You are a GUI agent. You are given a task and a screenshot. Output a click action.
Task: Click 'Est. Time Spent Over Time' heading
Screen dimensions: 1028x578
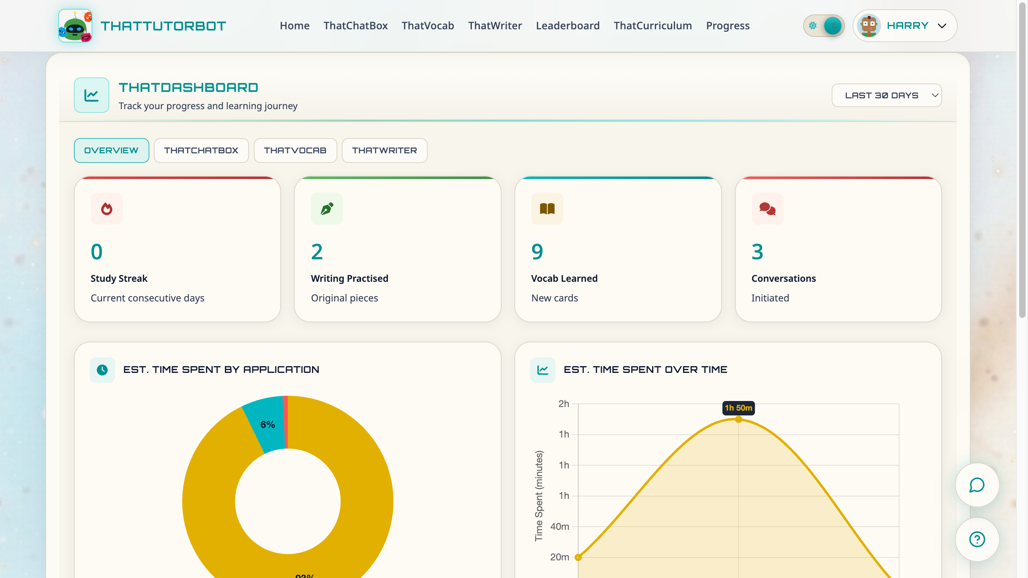pos(645,370)
